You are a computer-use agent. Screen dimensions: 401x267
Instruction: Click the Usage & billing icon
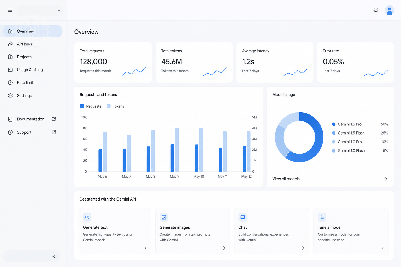(x=10, y=70)
